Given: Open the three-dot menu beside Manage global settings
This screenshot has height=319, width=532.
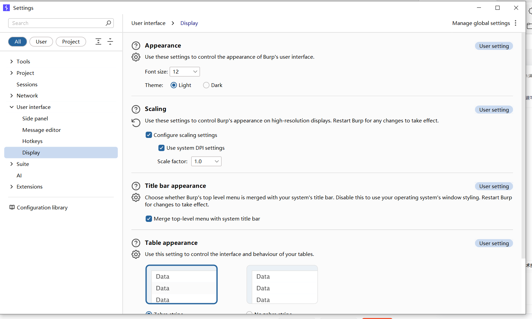Looking at the screenshot, I should coord(515,23).
